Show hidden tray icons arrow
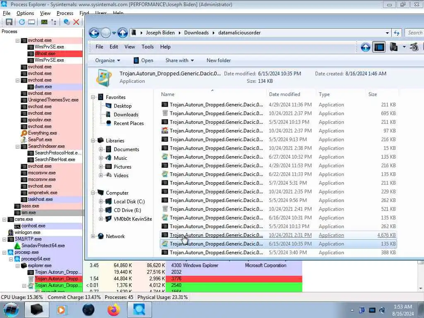This screenshot has height=318, width=424. click(x=352, y=310)
